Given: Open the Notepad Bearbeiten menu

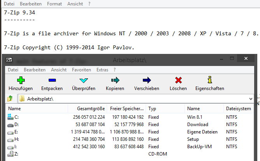Looking at the screenshot, I should coord(31,3).
